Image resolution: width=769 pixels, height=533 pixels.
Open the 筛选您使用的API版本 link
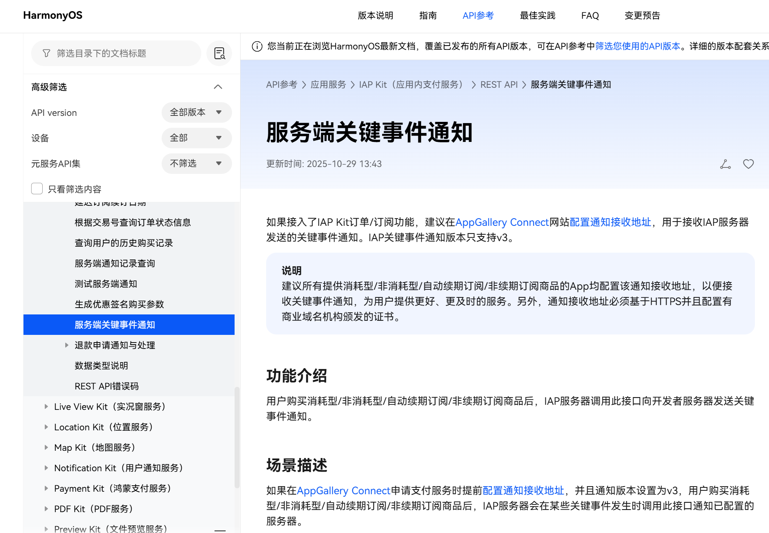[637, 46]
